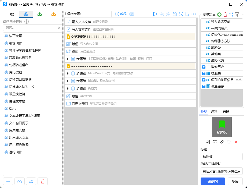Click the 主程序步骤 search input box
Screen dimensions: 247x188
click(x=97, y=14)
